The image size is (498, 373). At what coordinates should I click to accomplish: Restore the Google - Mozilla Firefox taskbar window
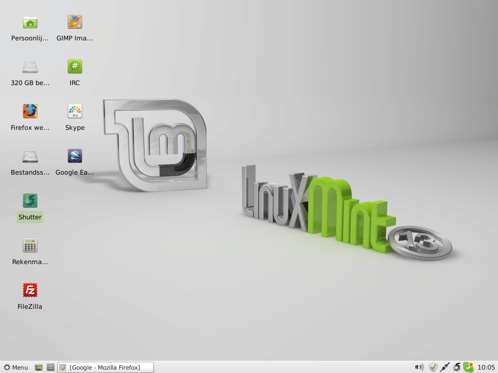[x=106, y=367]
